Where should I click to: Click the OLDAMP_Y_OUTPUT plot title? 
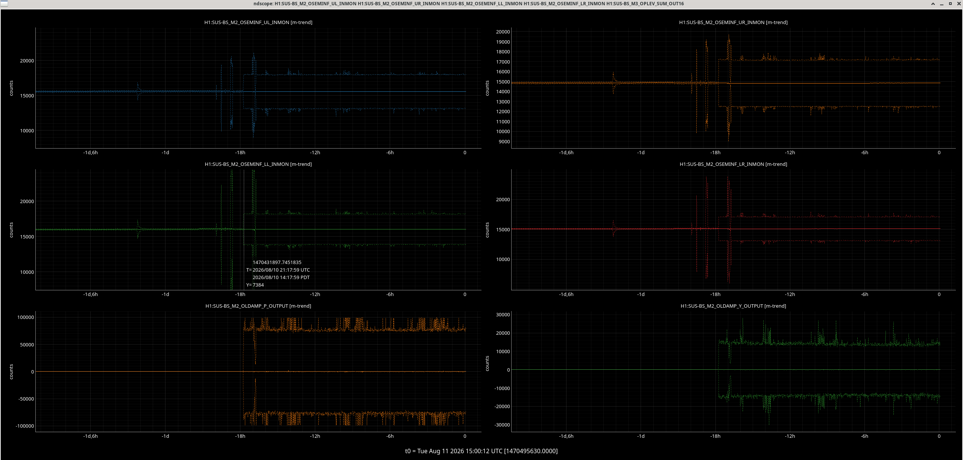click(x=733, y=306)
